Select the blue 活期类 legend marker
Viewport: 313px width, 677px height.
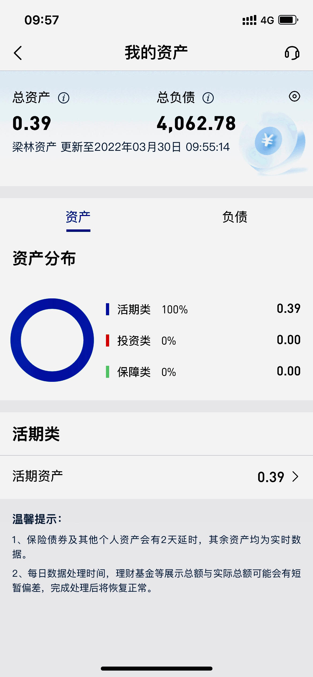point(108,309)
